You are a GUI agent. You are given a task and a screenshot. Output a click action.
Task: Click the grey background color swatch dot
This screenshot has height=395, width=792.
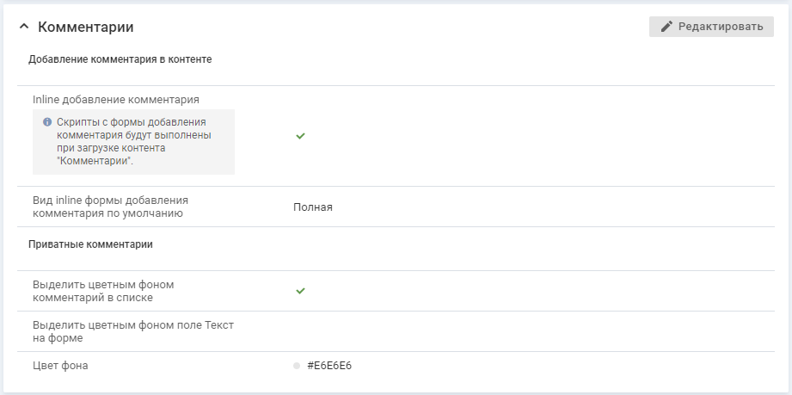297,366
